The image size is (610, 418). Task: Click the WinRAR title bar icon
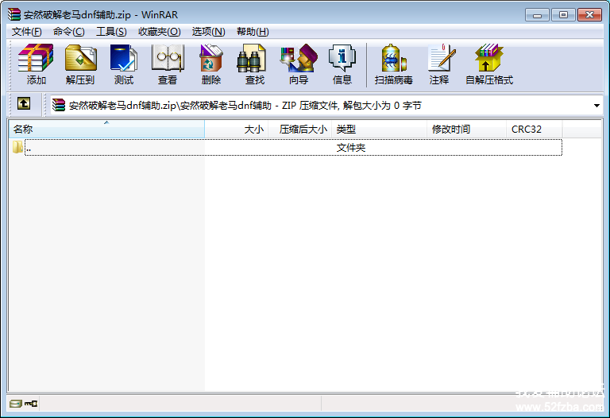14,14
